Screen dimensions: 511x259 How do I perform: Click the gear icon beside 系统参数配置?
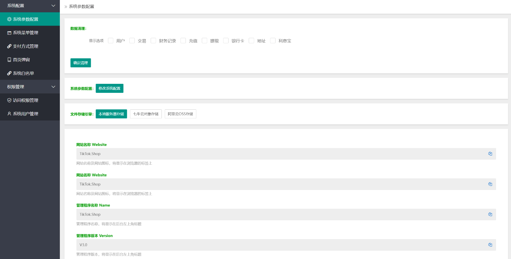coord(9,19)
